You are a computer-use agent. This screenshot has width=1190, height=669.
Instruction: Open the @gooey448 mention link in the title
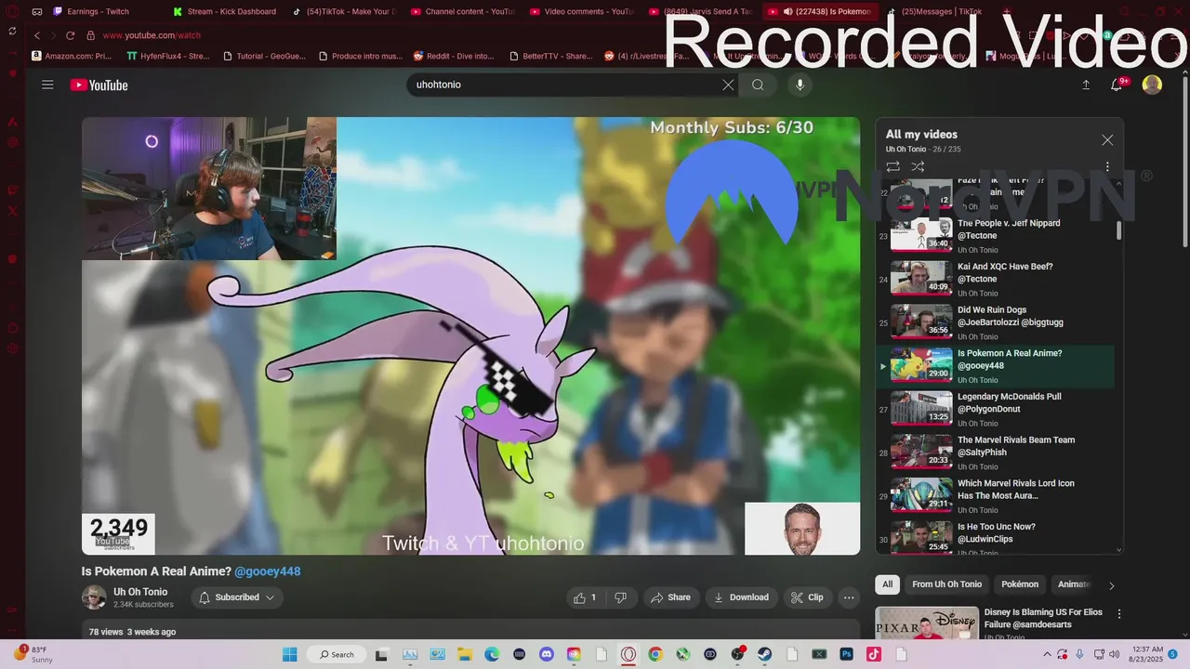click(268, 571)
